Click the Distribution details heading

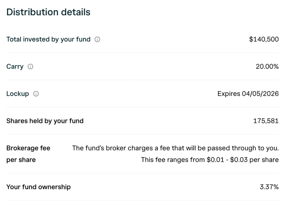coord(48,12)
